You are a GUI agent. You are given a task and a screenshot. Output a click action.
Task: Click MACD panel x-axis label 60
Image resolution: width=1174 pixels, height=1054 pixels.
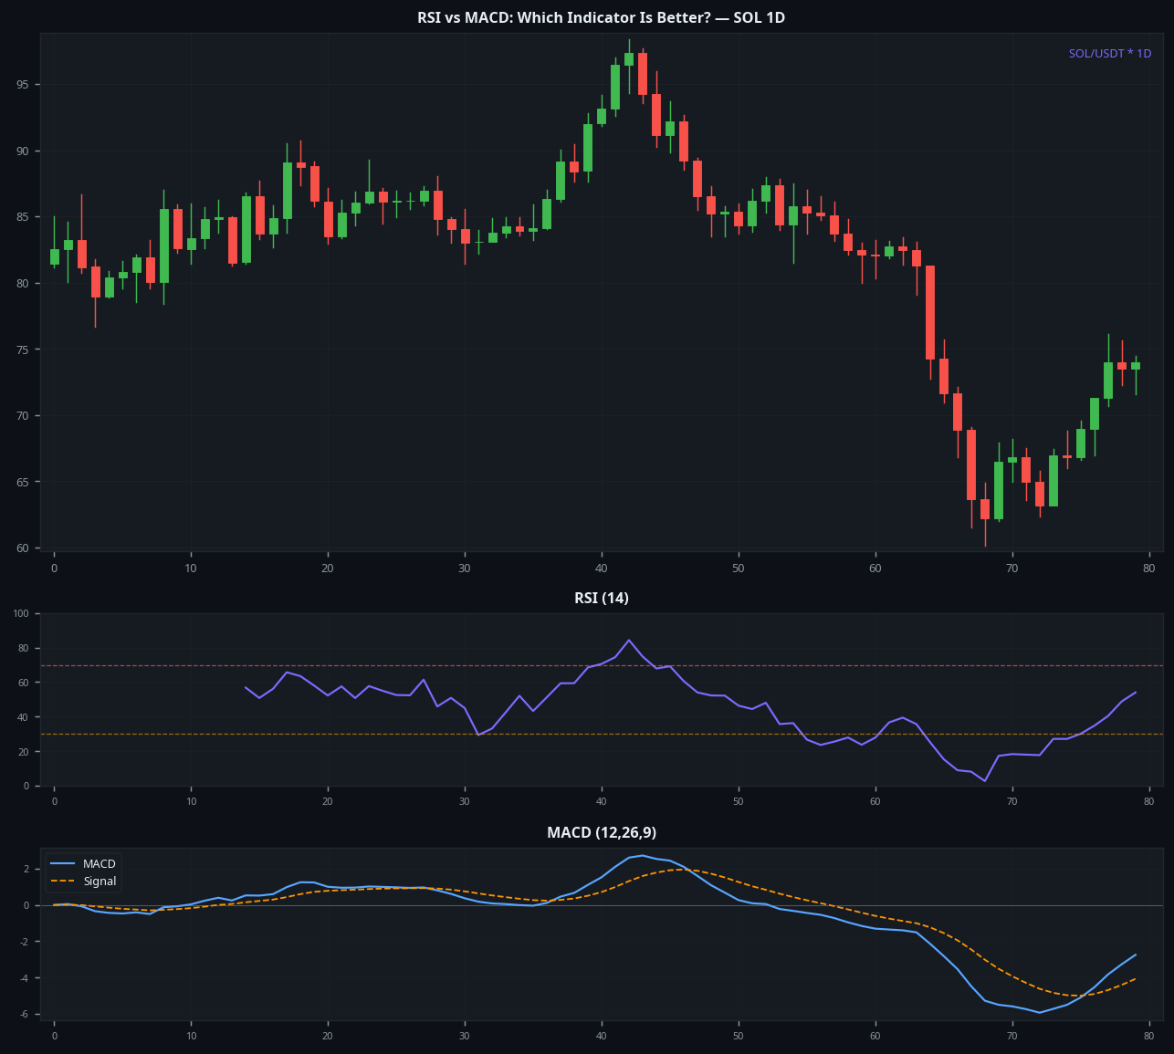[875, 1037]
